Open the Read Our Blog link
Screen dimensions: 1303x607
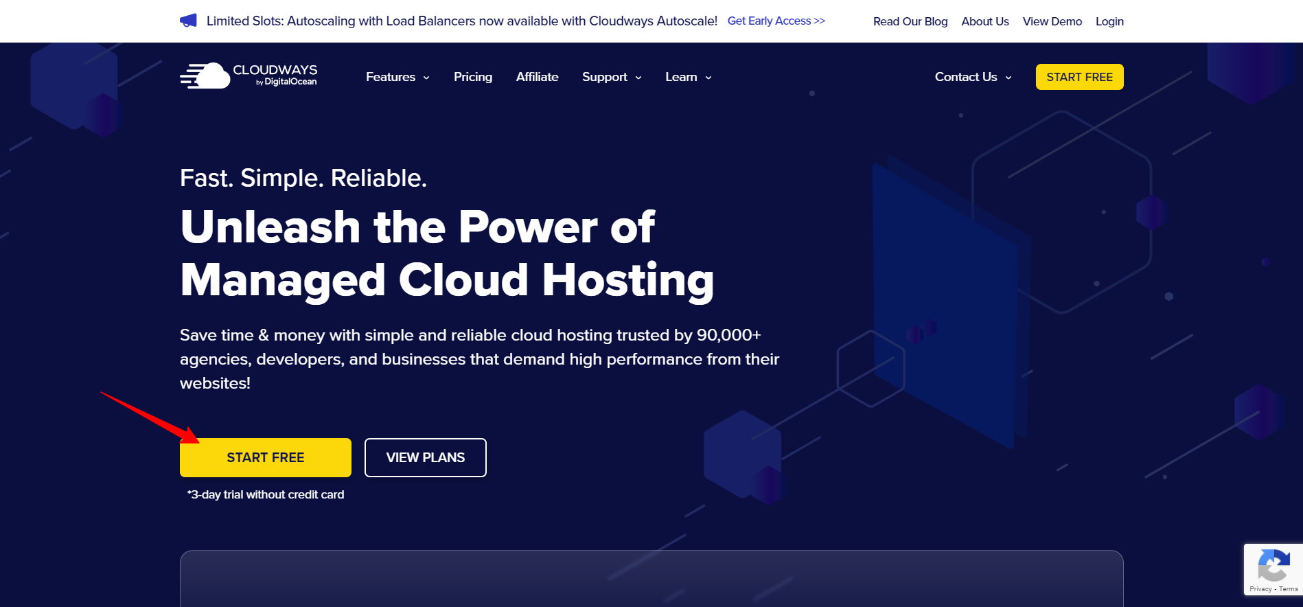(910, 21)
